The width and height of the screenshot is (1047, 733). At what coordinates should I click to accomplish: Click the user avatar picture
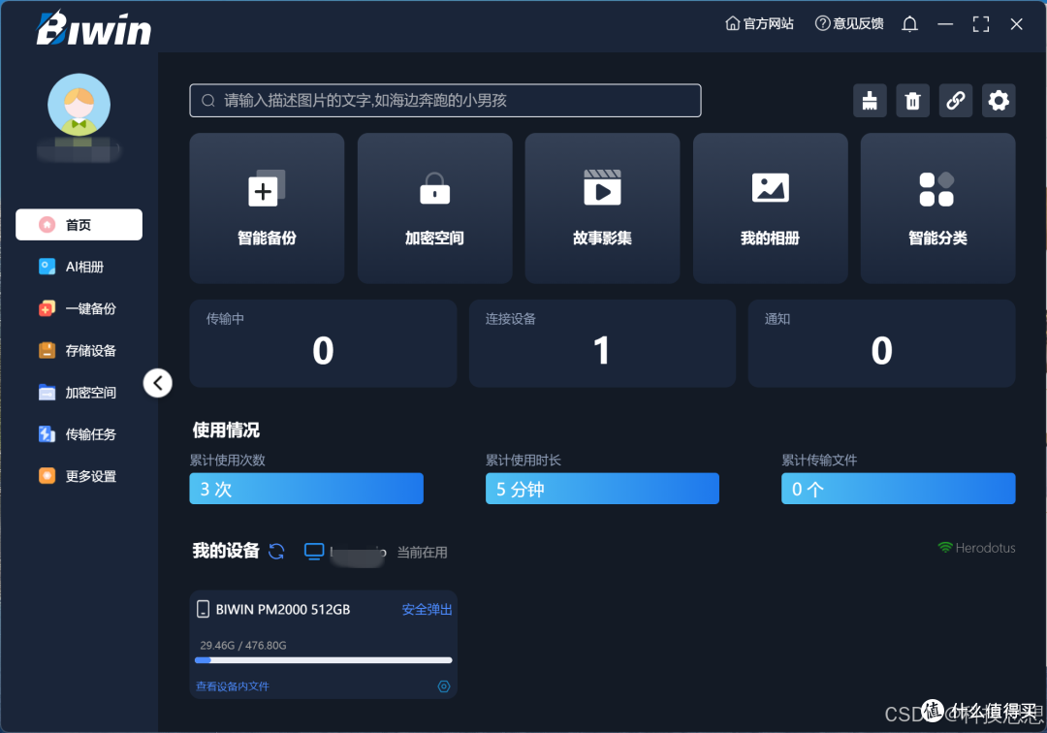(x=79, y=105)
